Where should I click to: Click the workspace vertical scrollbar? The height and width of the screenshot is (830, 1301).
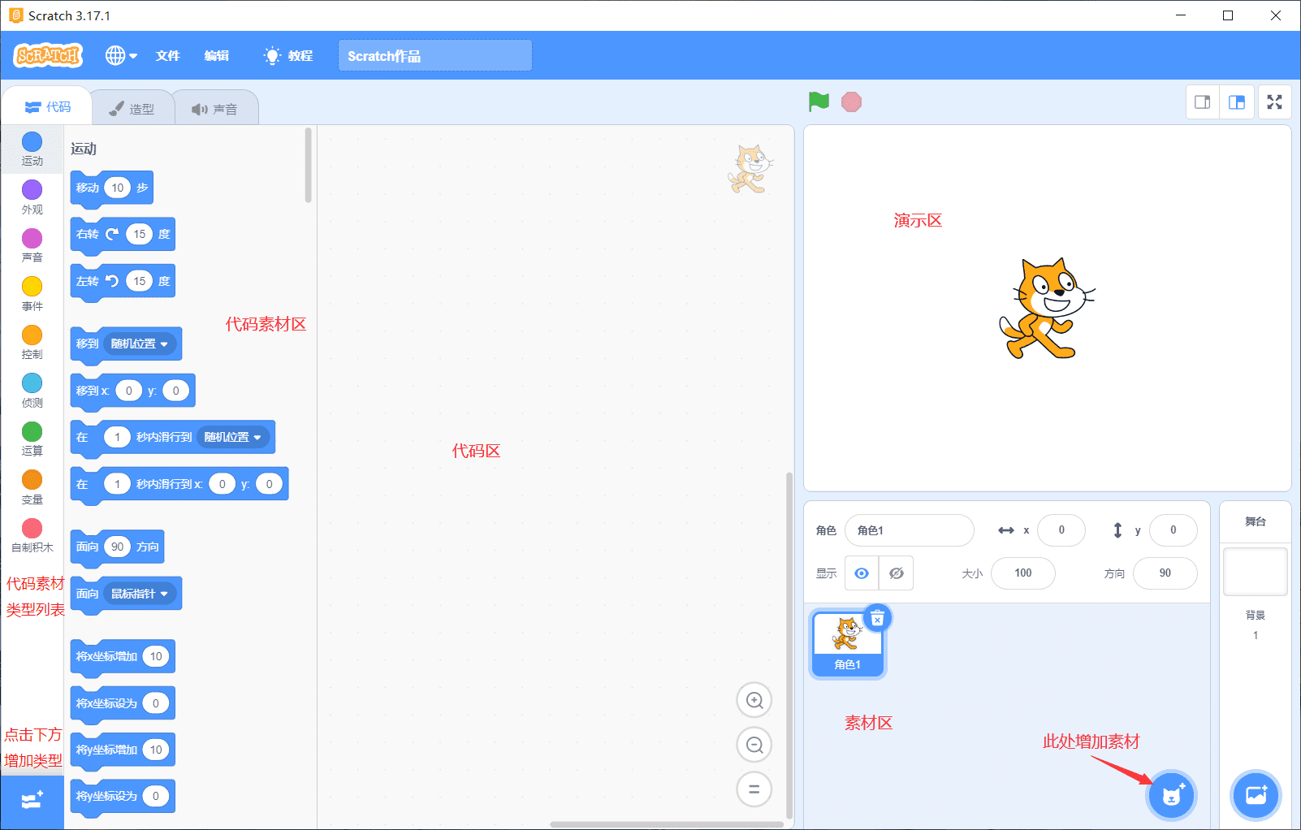(789, 646)
